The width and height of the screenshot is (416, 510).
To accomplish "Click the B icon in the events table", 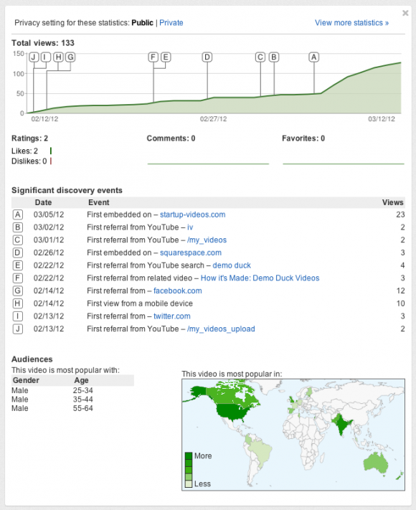I will [x=17, y=227].
